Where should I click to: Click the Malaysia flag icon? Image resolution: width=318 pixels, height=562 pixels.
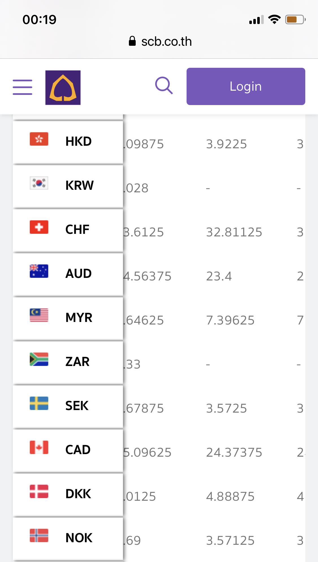pos(39,315)
